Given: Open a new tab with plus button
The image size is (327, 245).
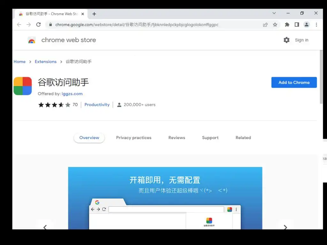Looking at the screenshot, I should coord(94,14).
